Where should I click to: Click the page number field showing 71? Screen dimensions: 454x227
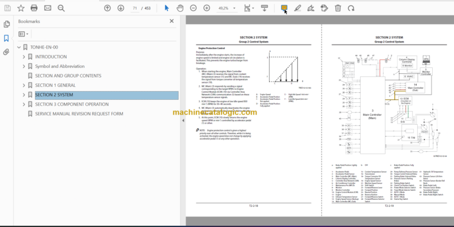pyautogui.click(x=135, y=8)
